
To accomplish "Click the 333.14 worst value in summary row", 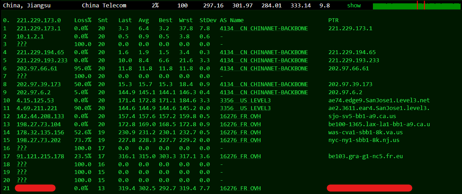I will 301,6.
